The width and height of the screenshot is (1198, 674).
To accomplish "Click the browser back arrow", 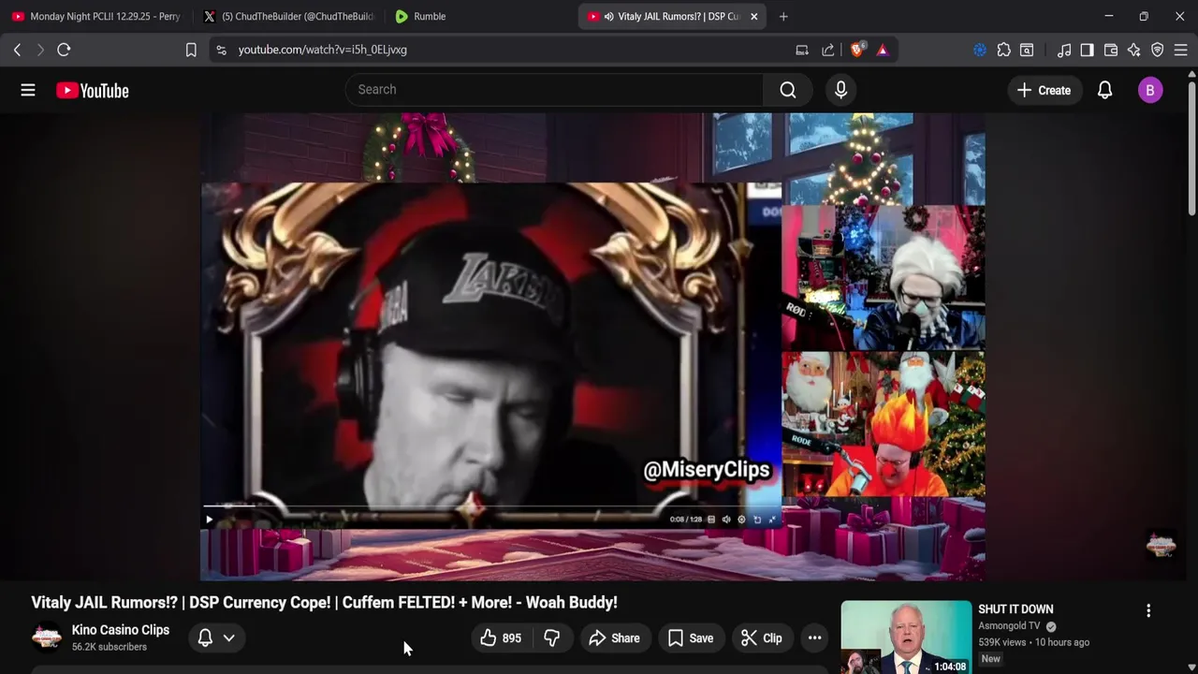I will point(17,50).
